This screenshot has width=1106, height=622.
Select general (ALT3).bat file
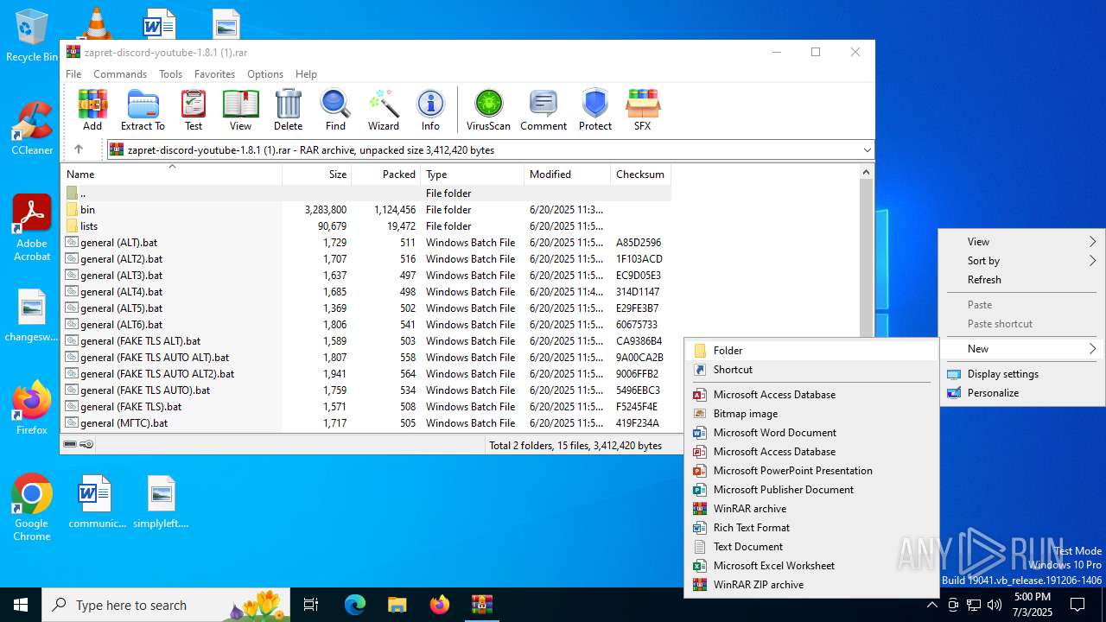click(366, 276)
